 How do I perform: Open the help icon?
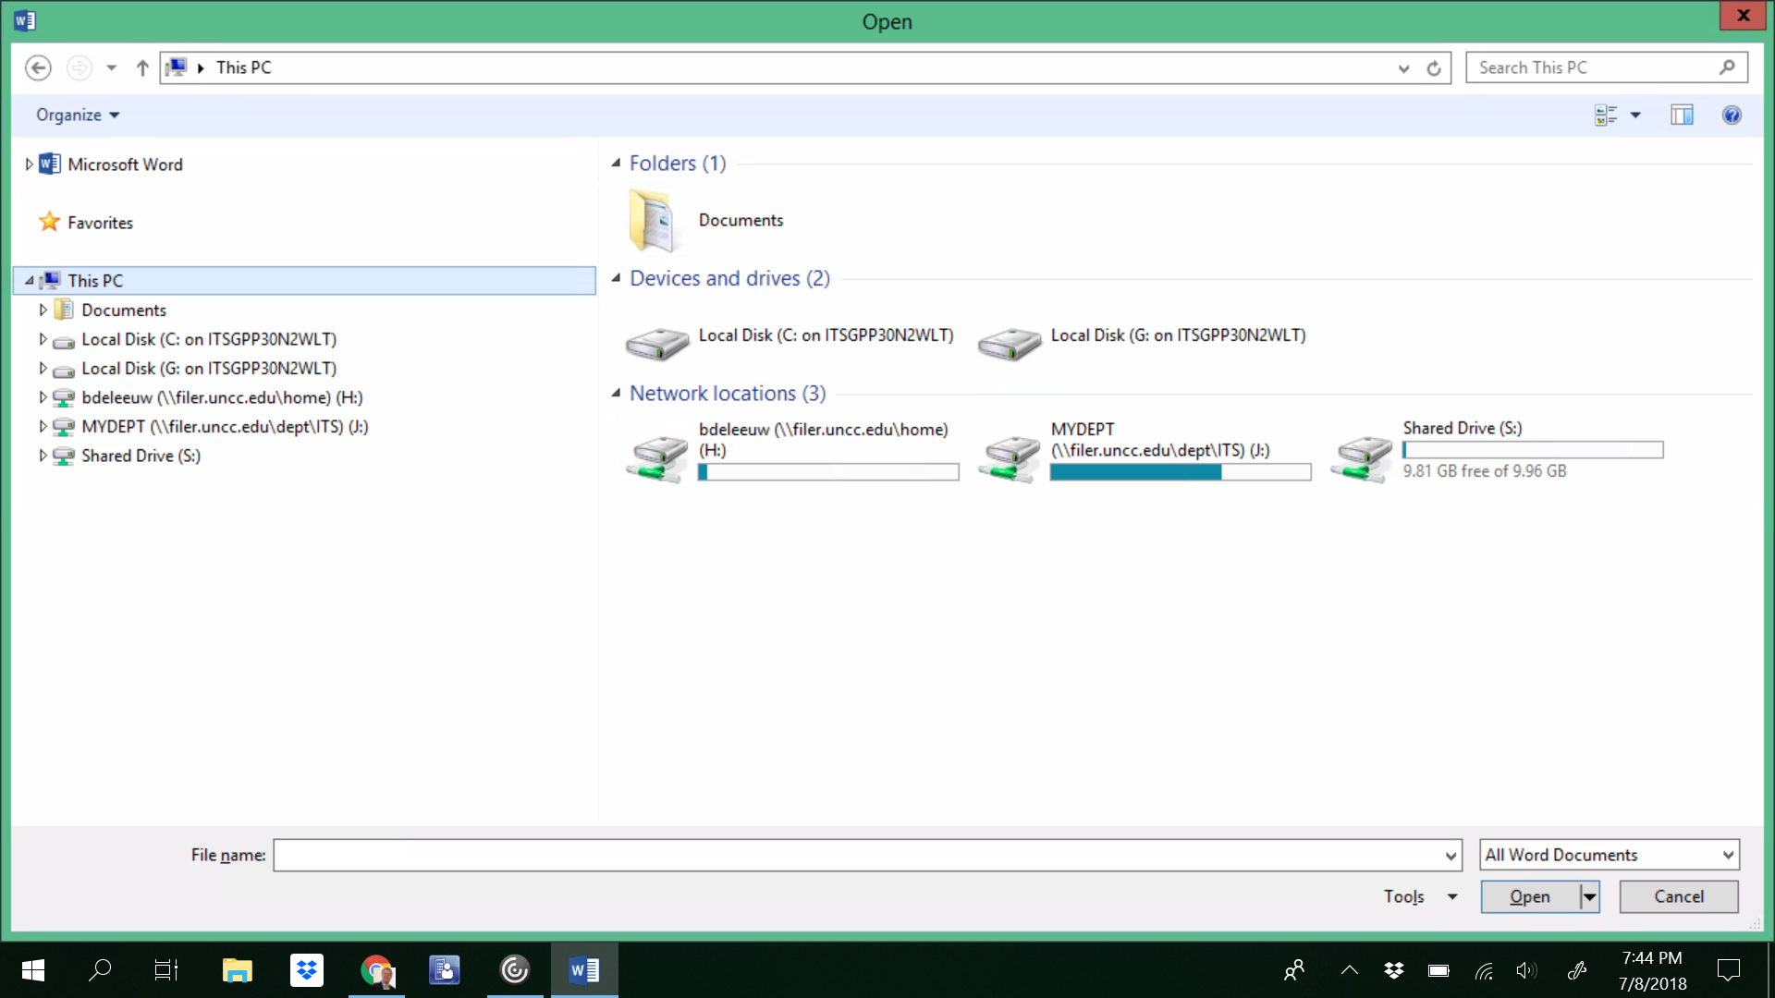(x=1732, y=115)
